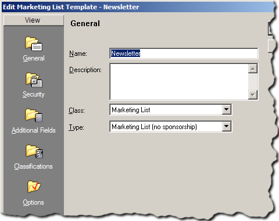279x221 pixels.
Task: Expand the Class dropdown arrow
Action: pyautogui.click(x=226, y=109)
